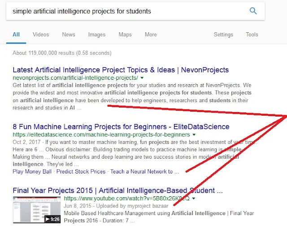Screen dimensions: 287x229
Task: Open the Images tab
Action: click(97, 35)
